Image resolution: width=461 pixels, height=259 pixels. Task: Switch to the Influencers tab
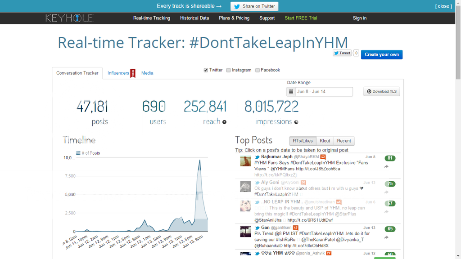click(118, 73)
